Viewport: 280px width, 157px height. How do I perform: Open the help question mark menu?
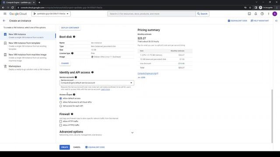tap(262, 14)
